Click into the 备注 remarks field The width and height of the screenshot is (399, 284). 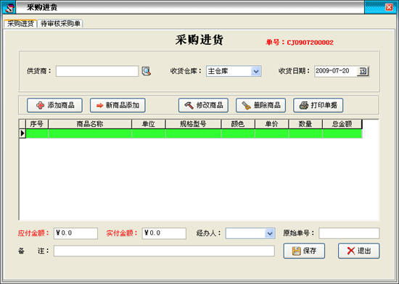[164, 251]
